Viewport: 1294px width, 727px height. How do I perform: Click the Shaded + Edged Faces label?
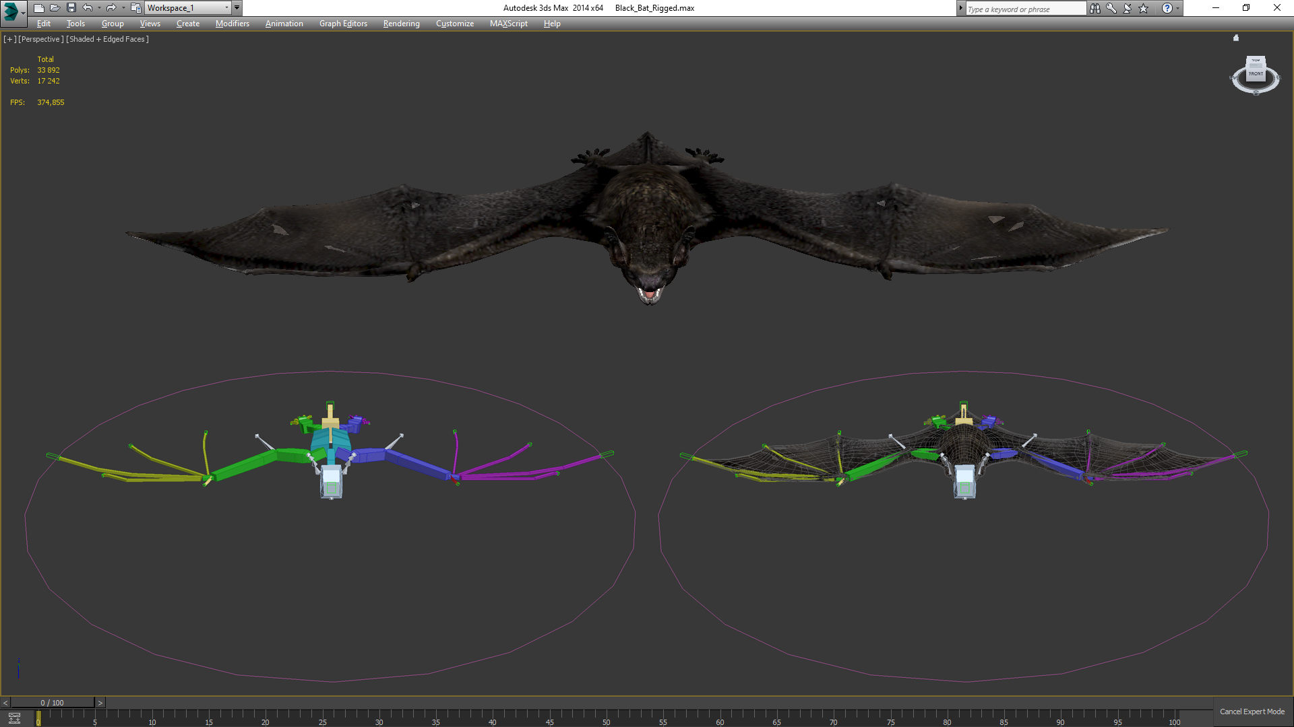point(108,39)
